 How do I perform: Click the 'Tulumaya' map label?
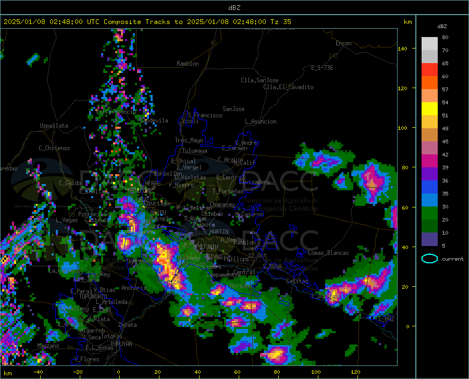194,151
